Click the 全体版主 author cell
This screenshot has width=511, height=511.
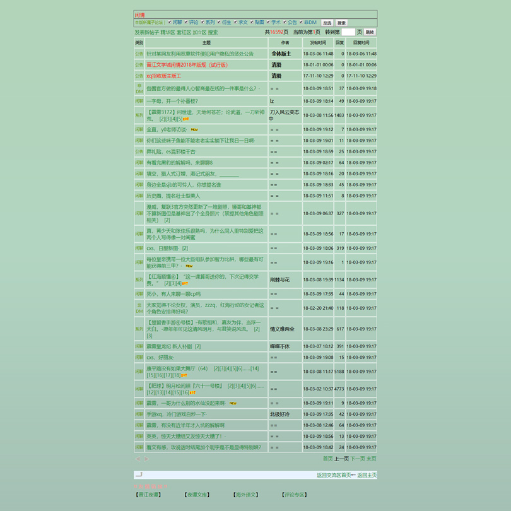click(x=281, y=54)
